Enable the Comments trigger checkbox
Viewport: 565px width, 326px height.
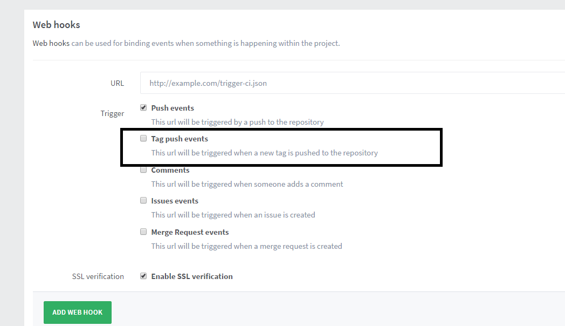143,169
